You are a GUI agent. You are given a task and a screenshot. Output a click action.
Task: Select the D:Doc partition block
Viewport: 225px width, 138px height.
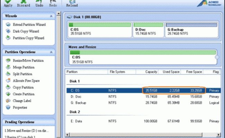148,30
